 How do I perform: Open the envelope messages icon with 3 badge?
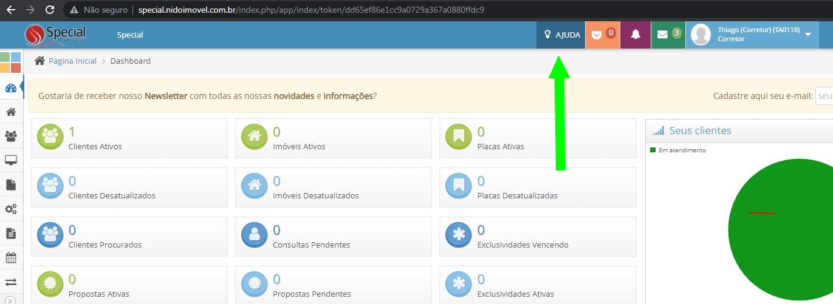(668, 35)
